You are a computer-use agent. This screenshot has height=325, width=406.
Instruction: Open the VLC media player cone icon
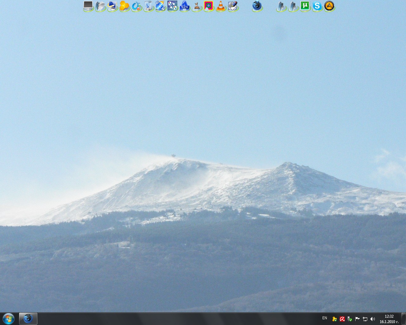click(220, 6)
